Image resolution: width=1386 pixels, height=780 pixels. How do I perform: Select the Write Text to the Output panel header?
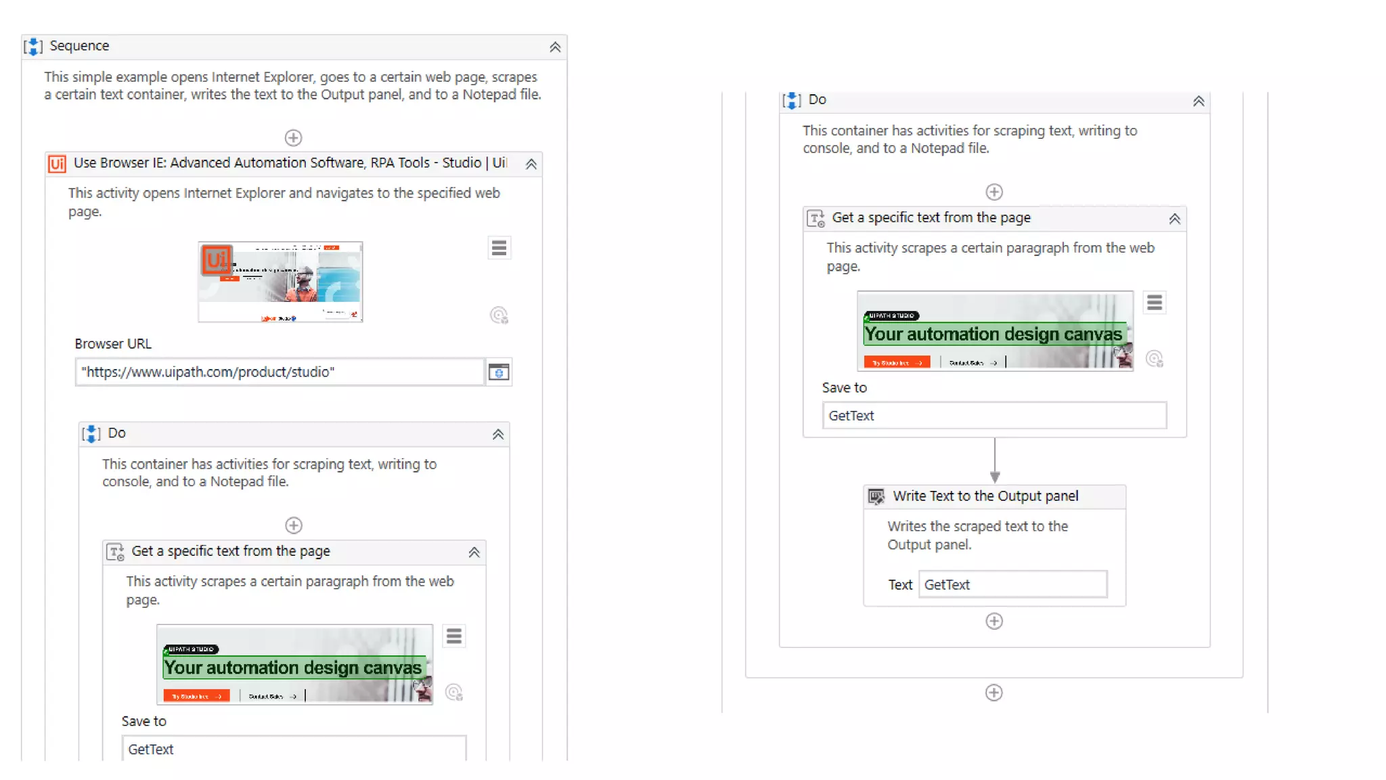pos(985,496)
